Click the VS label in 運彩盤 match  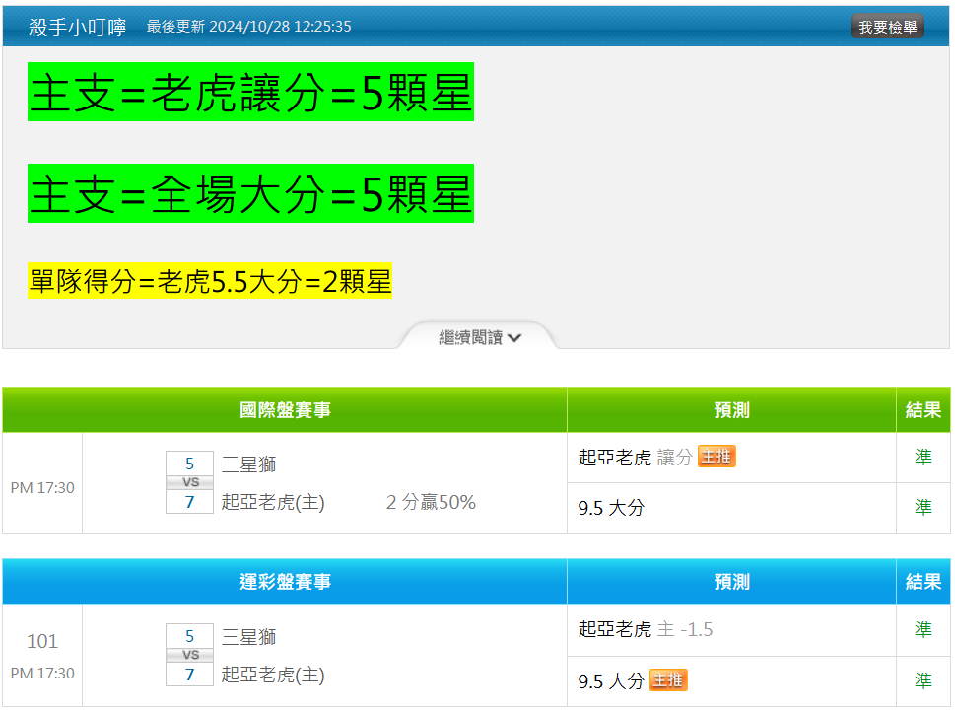(190, 656)
